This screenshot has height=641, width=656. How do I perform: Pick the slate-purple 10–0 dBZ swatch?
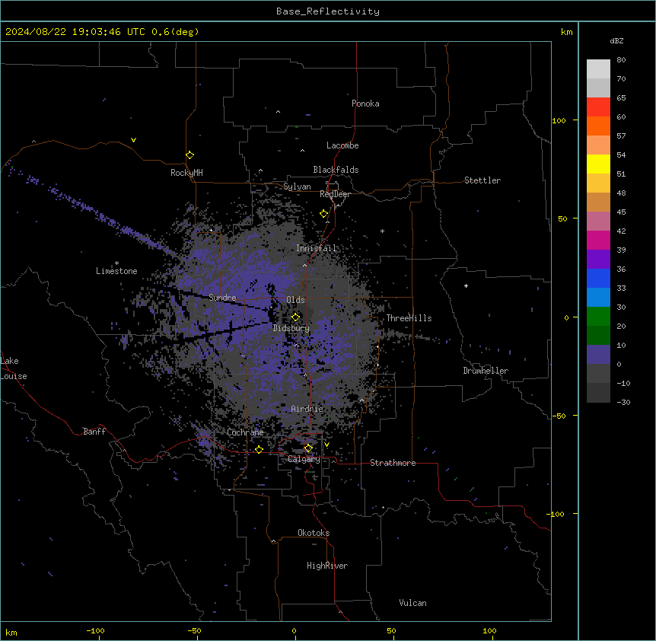click(598, 355)
